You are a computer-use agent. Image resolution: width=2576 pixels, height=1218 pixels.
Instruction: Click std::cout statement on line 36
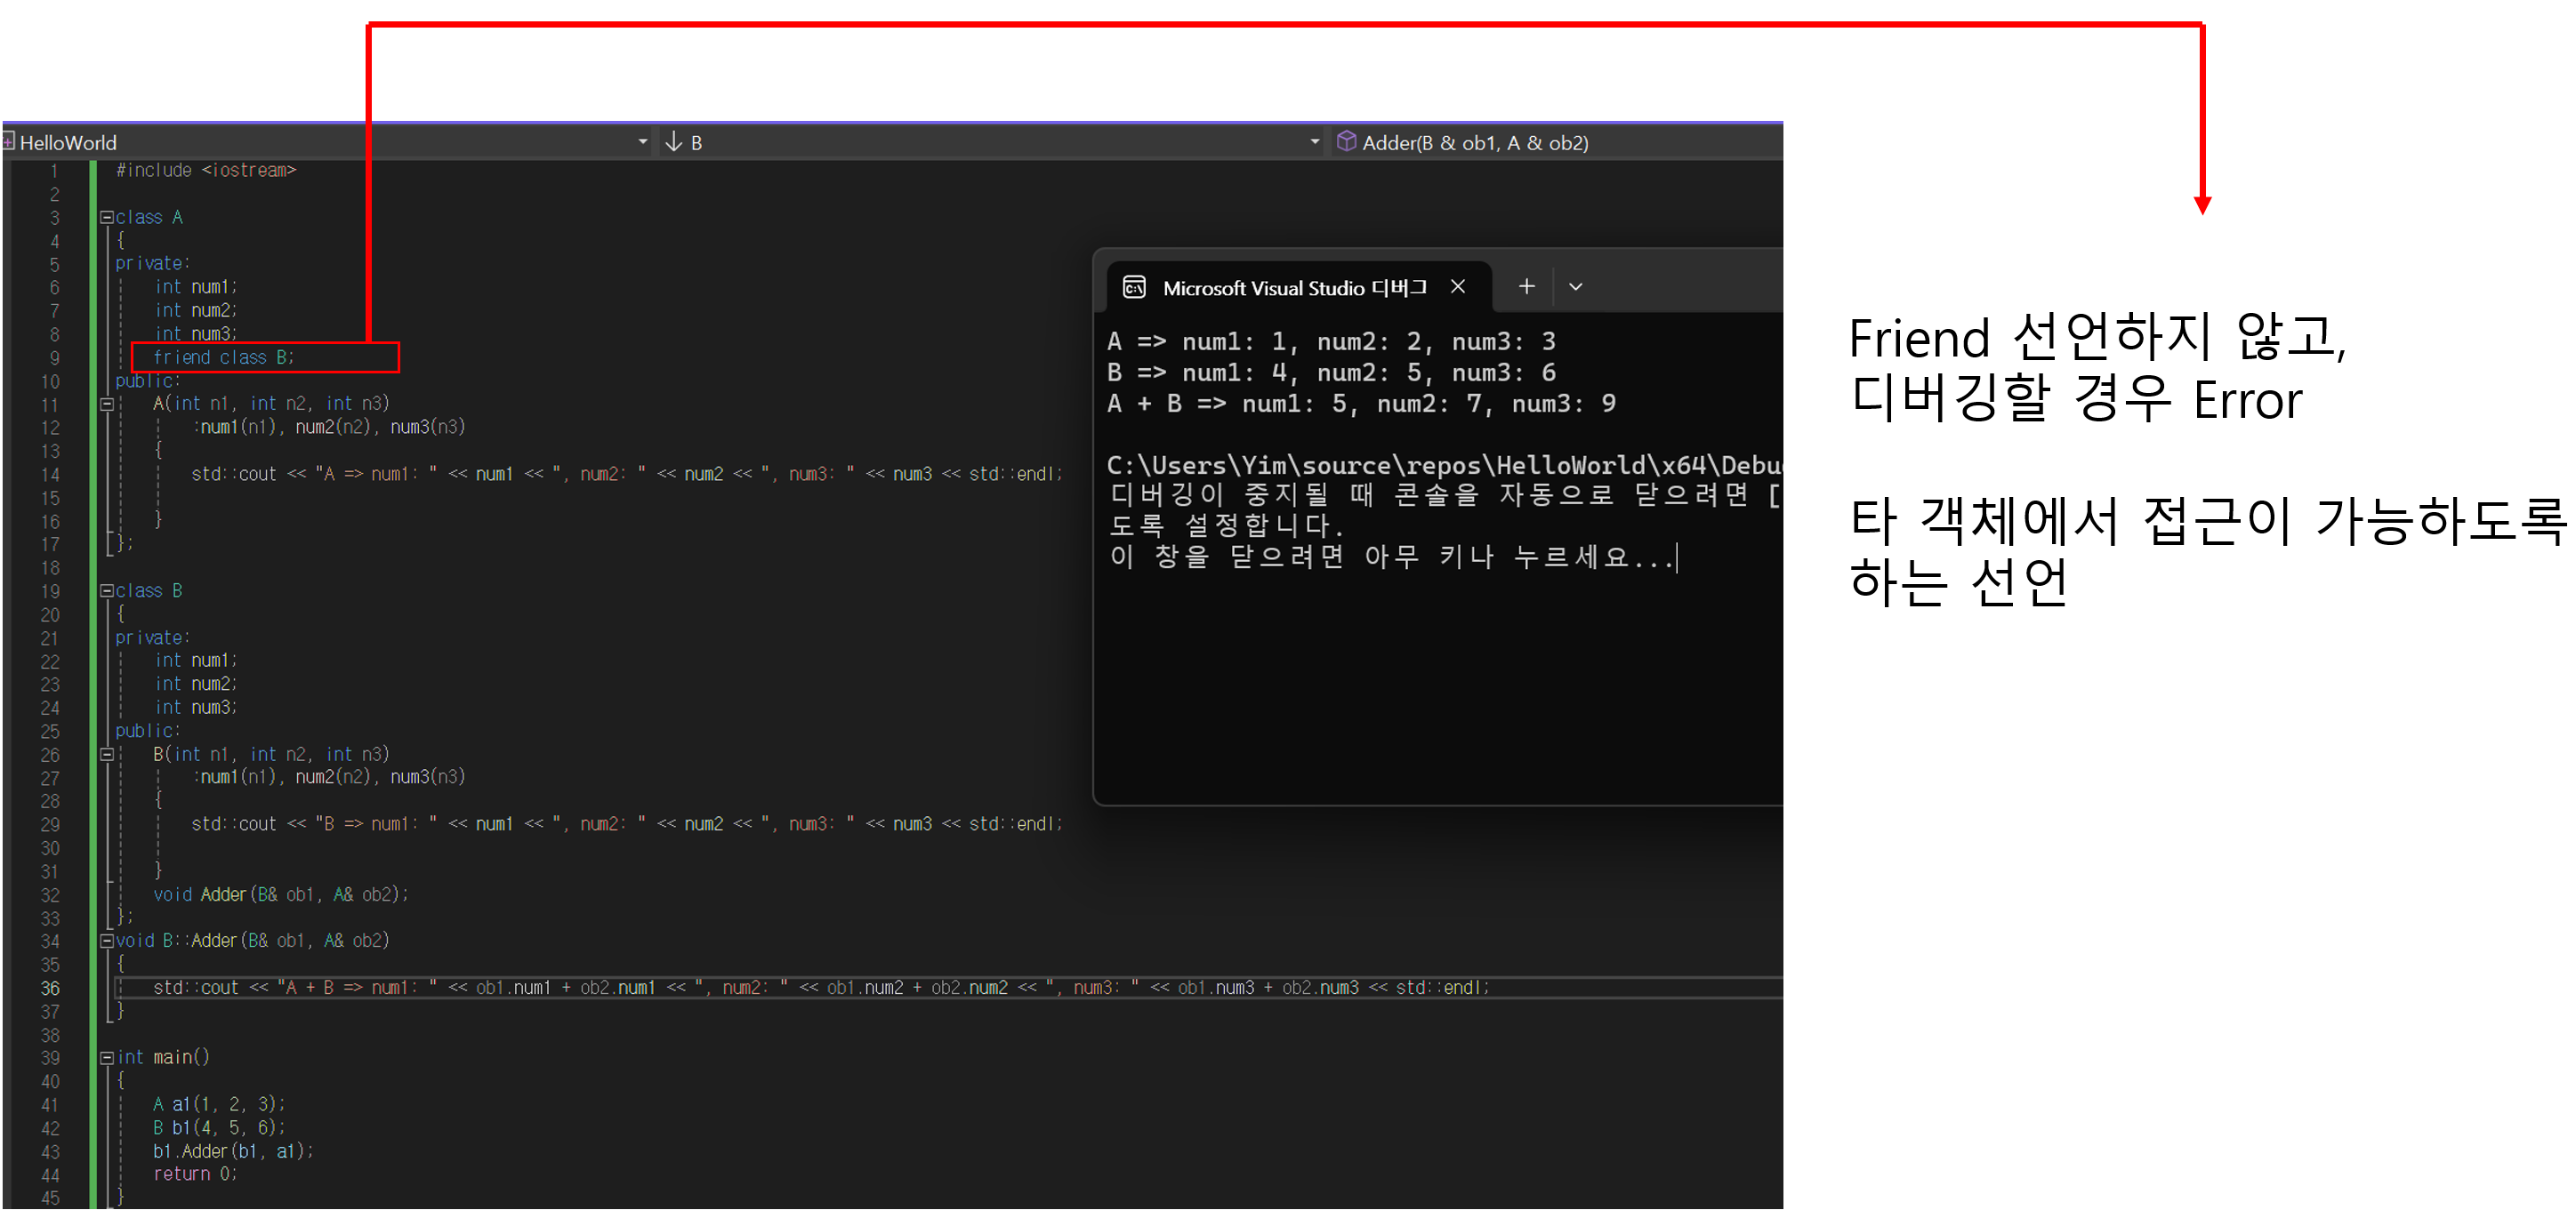pos(821,987)
